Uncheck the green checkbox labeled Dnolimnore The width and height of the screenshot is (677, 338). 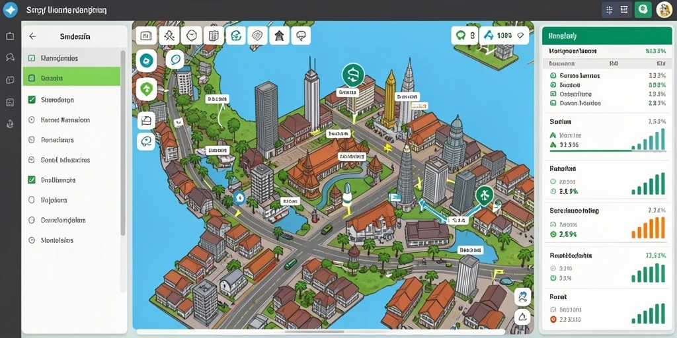[32, 180]
